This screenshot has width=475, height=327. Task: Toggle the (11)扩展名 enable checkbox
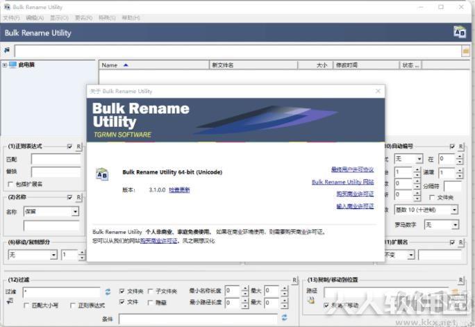(452, 242)
